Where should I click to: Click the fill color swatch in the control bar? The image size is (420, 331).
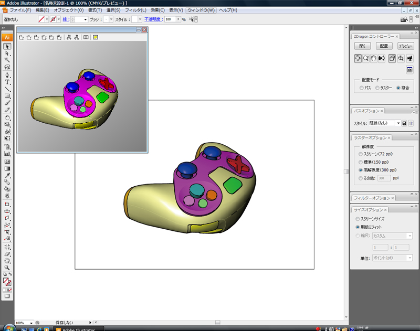coord(41,19)
